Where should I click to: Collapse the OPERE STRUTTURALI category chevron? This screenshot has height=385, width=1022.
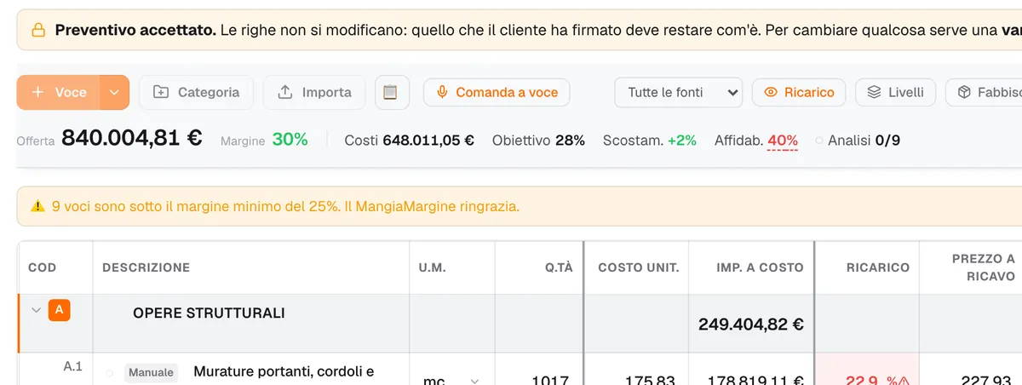pyautogui.click(x=36, y=310)
